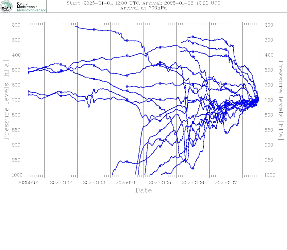Image resolution: width=287 pixels, height=250 pixels.
Task: Click left axis label 300
Action: tap(16, 40)
